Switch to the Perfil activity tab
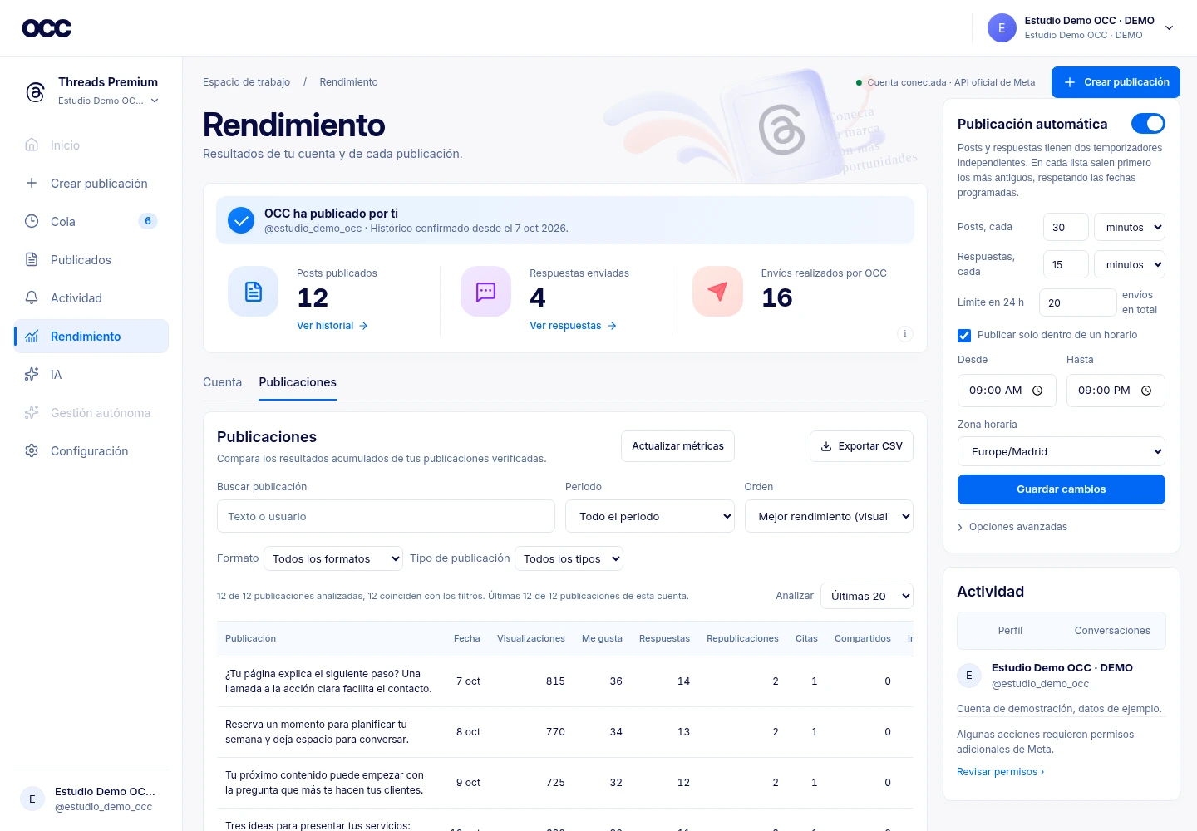 click(x=1010, y=631)
